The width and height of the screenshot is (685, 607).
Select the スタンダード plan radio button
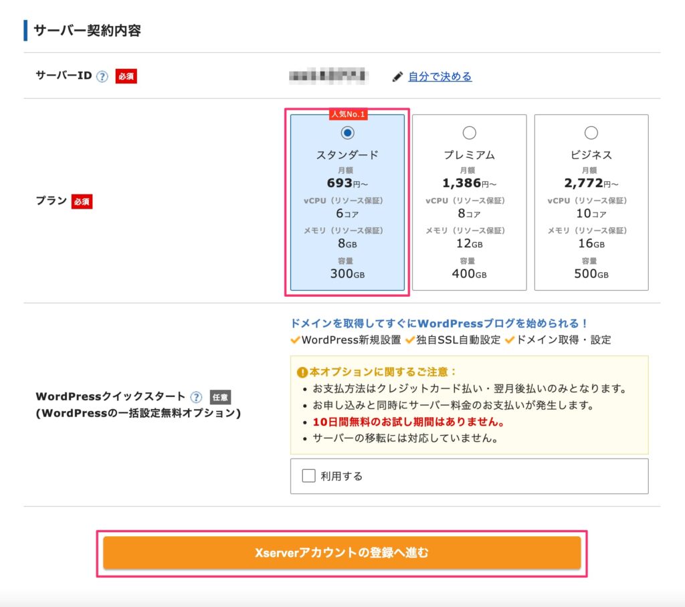[347, 133]
